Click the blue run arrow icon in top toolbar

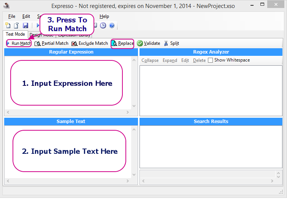click(38, 25)
